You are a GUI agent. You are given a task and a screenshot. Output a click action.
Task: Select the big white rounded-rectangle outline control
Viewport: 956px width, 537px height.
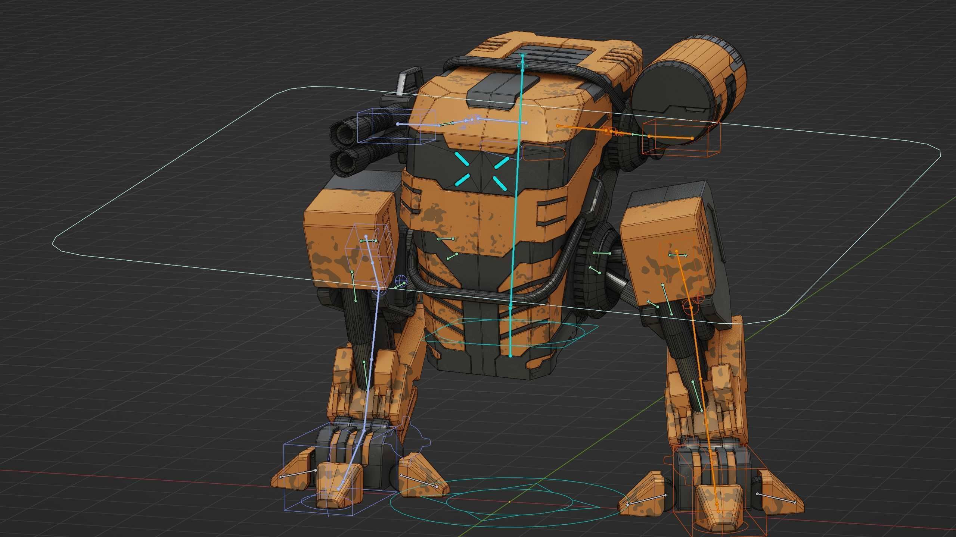point(497,205)
